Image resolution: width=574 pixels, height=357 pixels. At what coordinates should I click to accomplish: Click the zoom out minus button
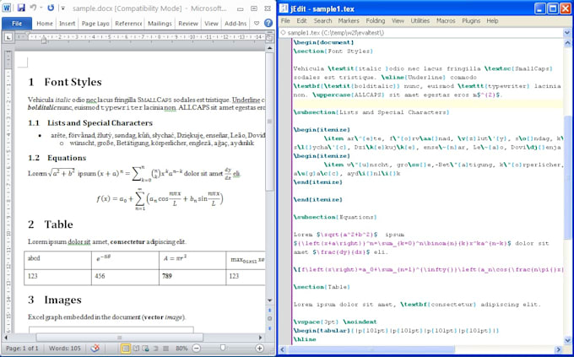coord(195,348)
